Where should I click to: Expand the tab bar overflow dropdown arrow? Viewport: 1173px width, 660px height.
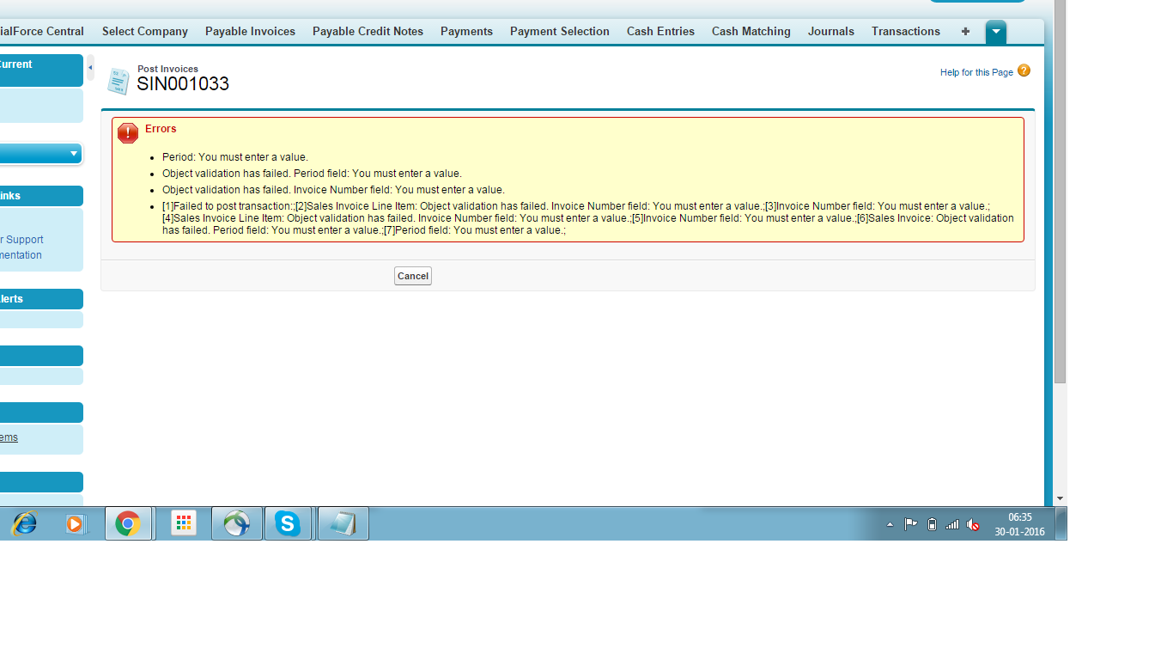(x=996, y=32)
